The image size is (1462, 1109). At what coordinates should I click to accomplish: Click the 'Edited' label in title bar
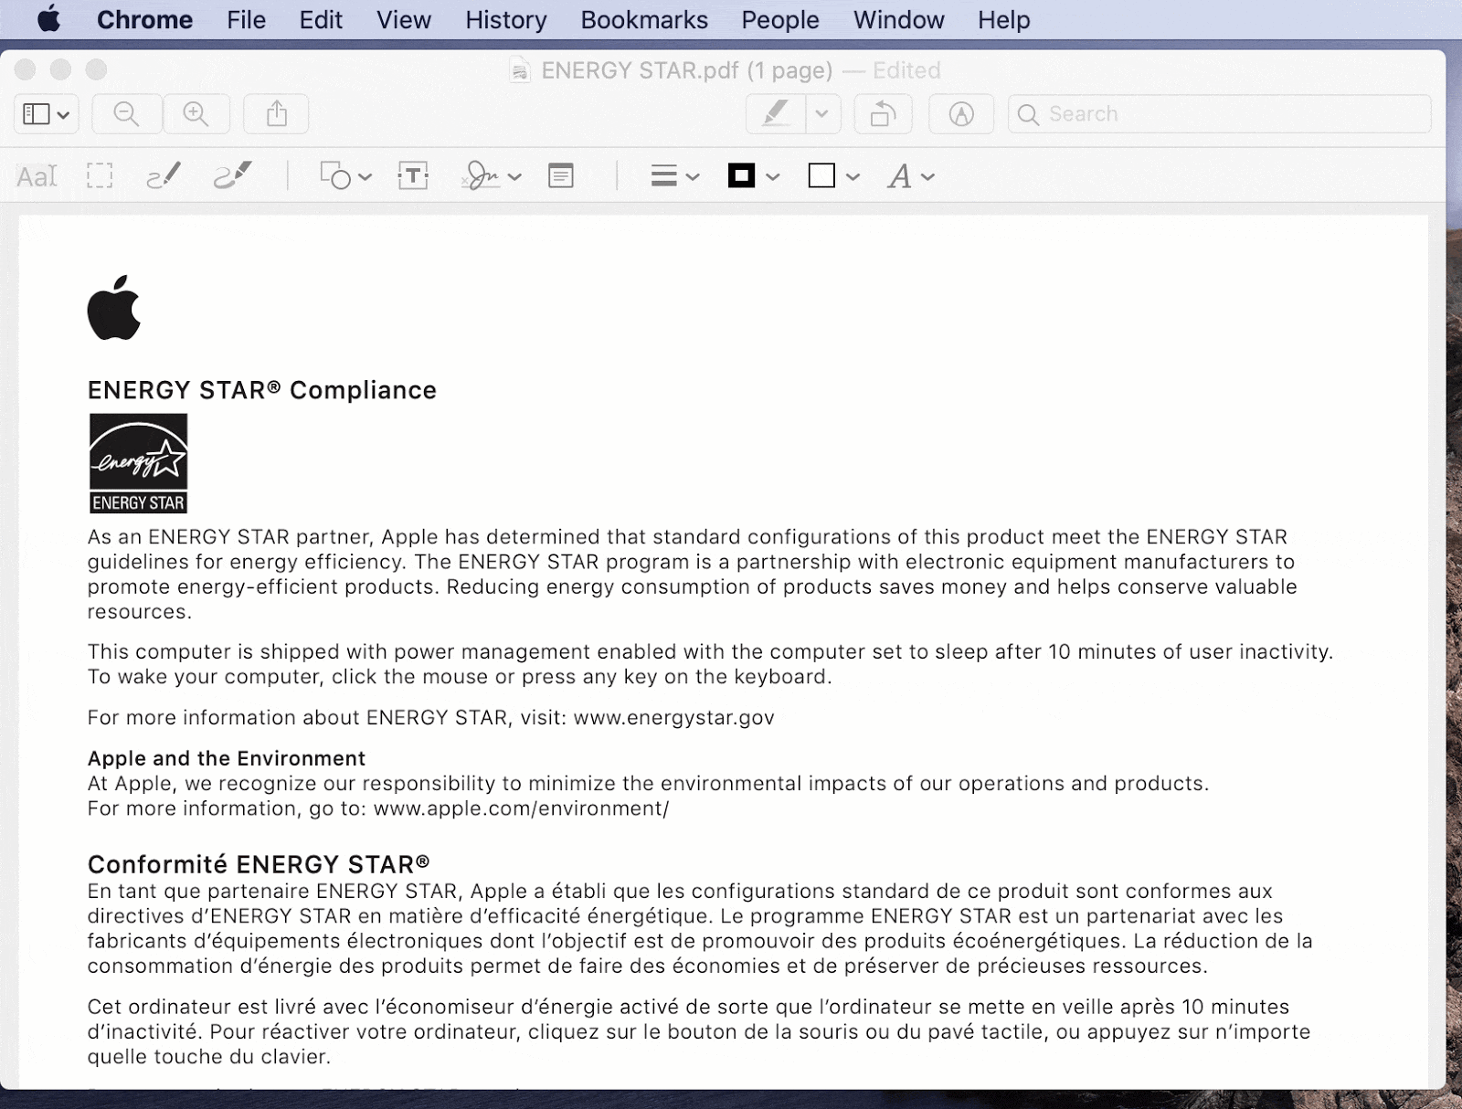pyautogui.click(x=906, y=70)
